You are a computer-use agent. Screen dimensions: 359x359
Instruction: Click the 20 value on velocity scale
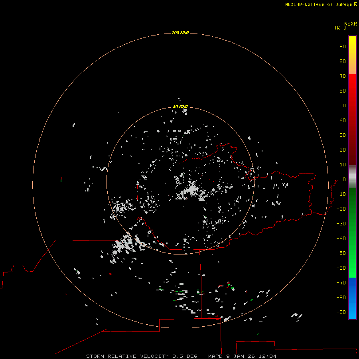click(343, 150)
